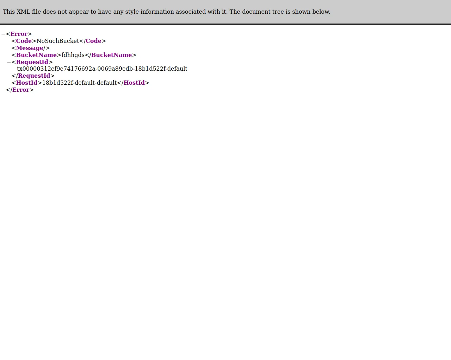Screen dimensions: 451x360
Task: Click the horizontal divider below the warning message
Action: (x=225, y=24)
